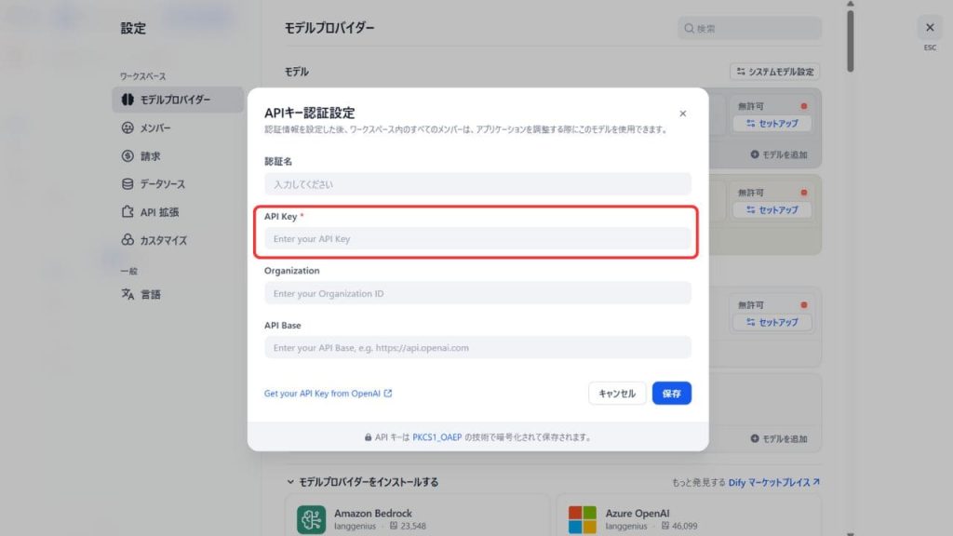Viewport: 953px width, 536px height.
Task: Open 言語 language settings
Action: [150, 294]
